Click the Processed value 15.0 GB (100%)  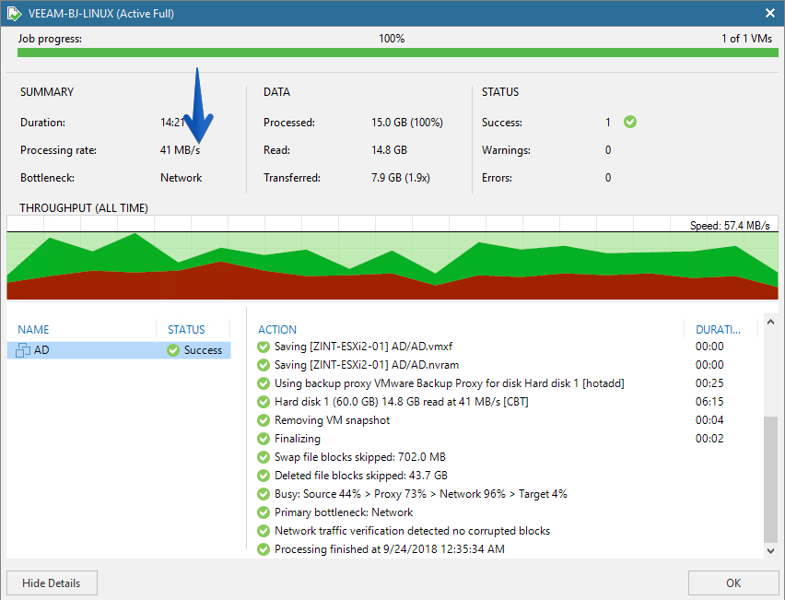click(x=407, y=123)
